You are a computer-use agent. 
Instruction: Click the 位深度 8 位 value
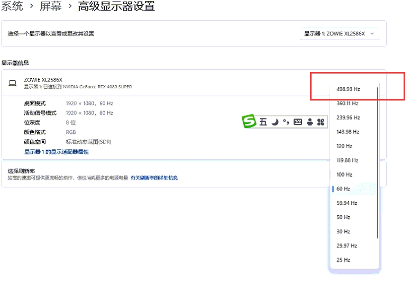71,123
